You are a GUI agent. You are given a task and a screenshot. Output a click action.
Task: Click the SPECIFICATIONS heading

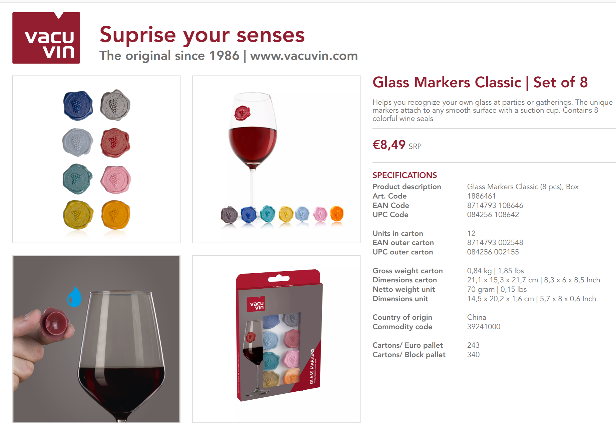(405, 175)
